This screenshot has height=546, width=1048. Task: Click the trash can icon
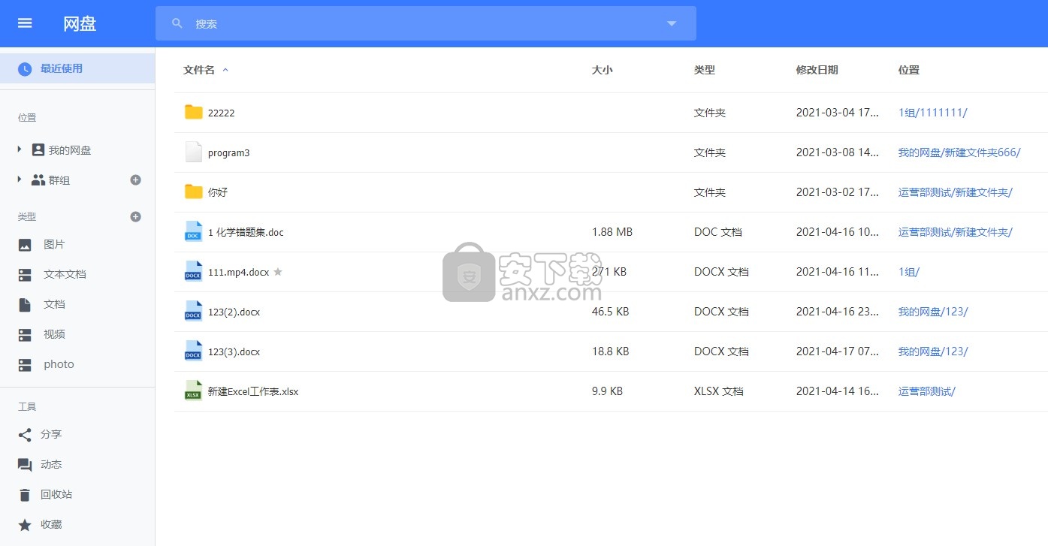coord(25,494)
